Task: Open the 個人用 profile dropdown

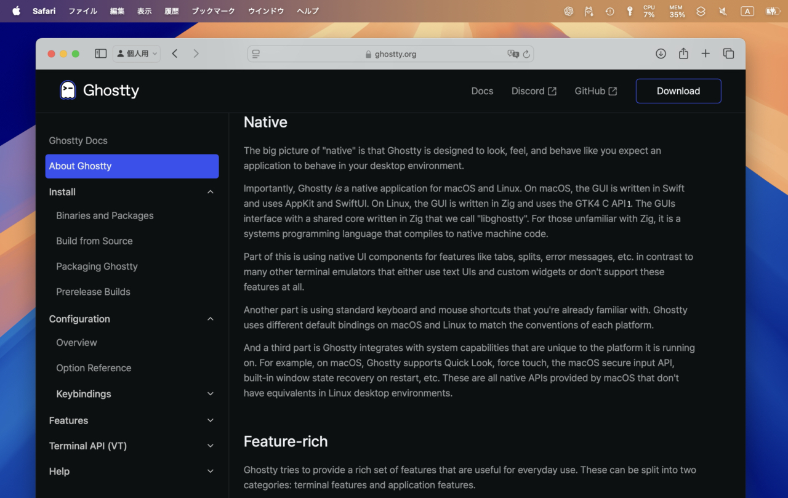Action: 137,54
